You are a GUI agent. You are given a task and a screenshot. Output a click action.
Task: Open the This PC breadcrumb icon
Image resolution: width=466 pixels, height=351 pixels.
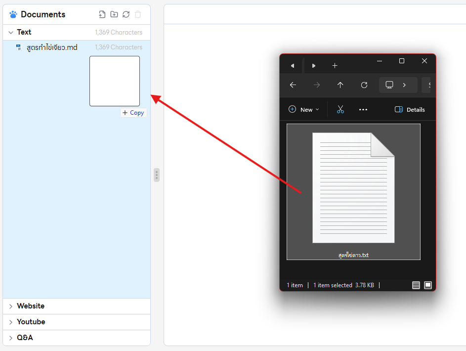tap(389, 85)
